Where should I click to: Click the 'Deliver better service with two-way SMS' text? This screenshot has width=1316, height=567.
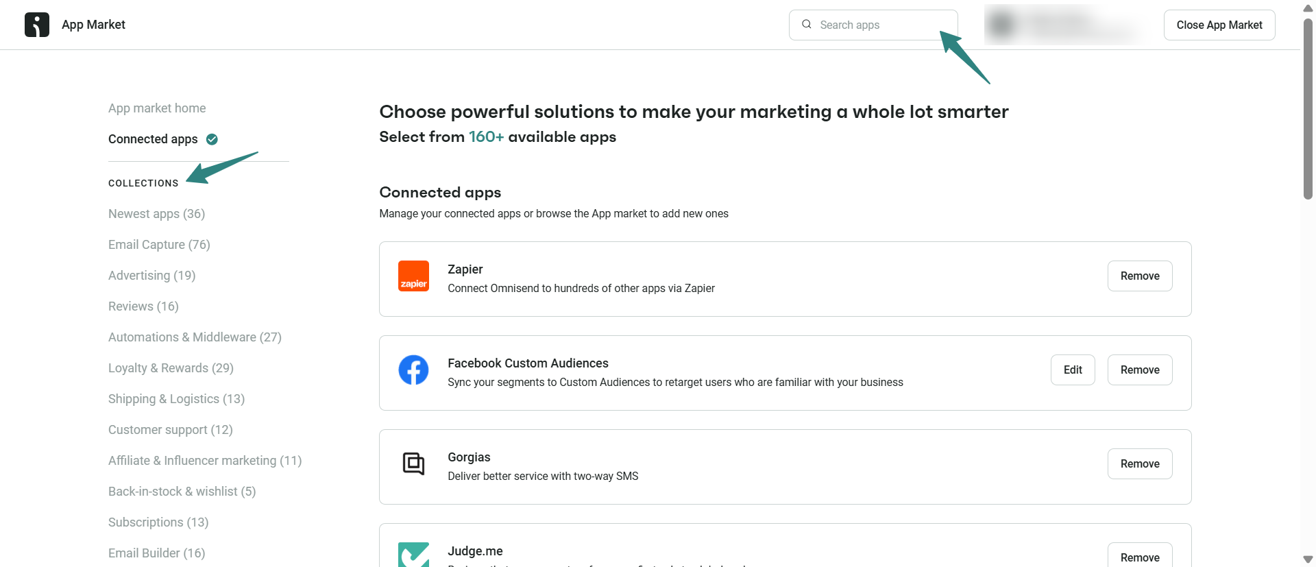(543, 476)
